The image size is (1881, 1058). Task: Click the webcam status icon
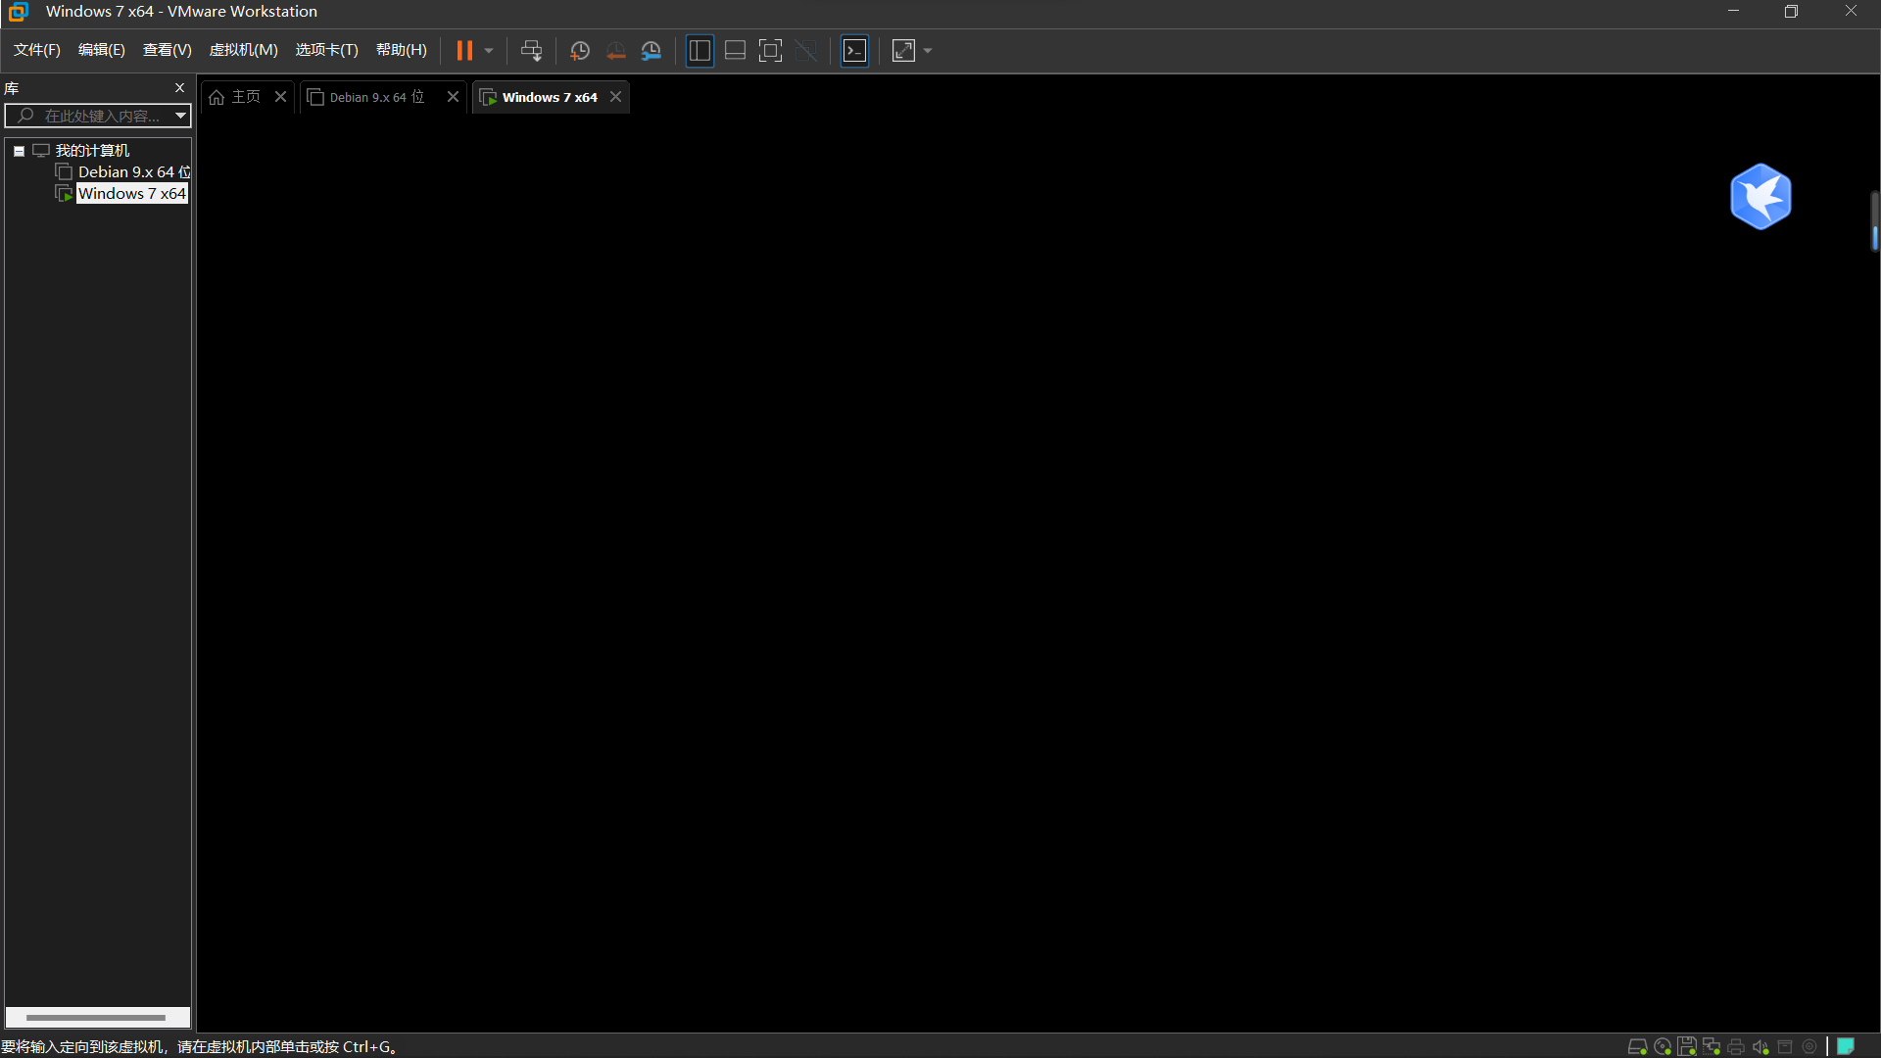1809,1047
